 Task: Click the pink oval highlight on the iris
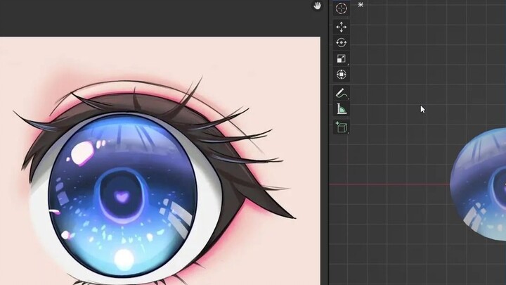coord(84,150)
